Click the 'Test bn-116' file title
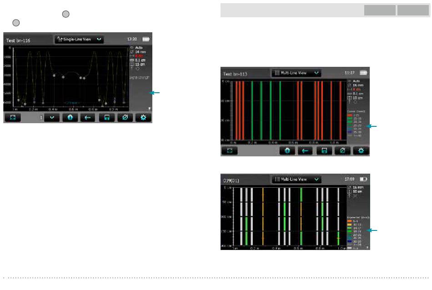 [18, 40]
